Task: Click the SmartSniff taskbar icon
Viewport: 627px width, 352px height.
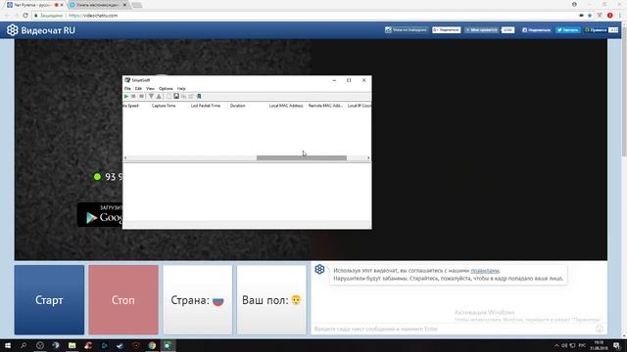Action: 168,345
